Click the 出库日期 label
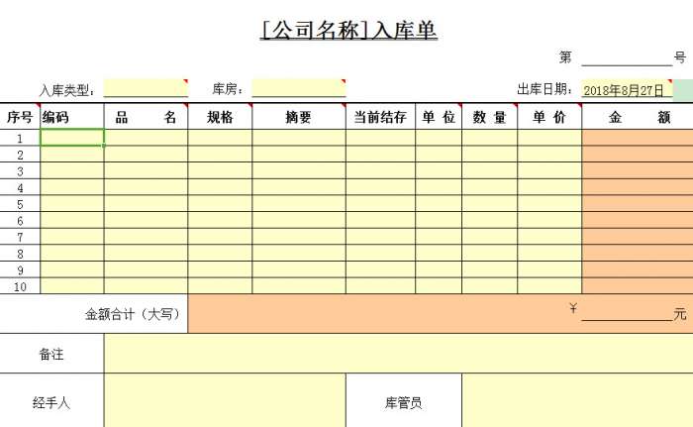This screenshot has width=693, height=427. point(544,89)
